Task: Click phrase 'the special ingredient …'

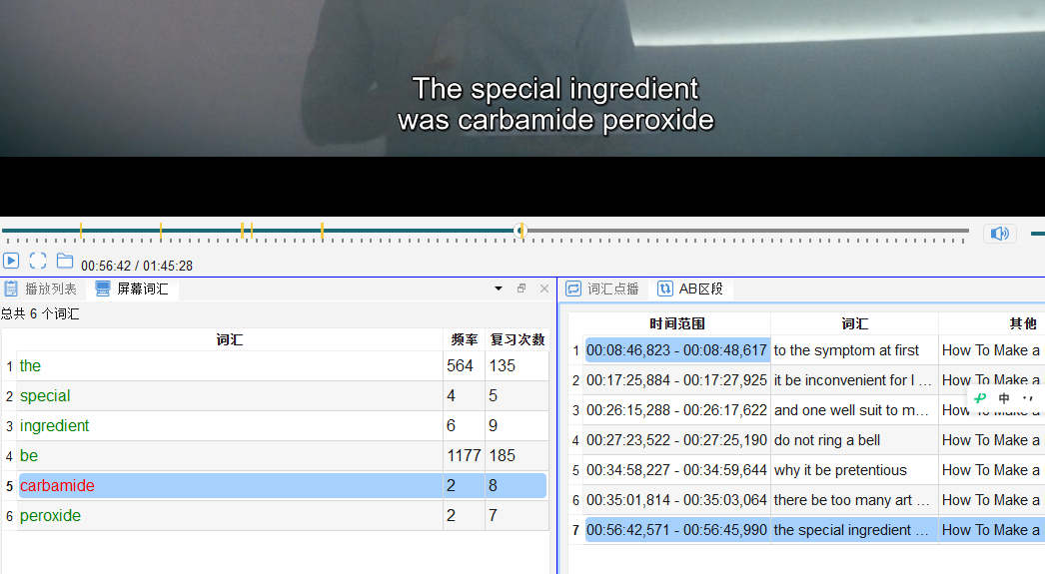Action: coord(851,530)
